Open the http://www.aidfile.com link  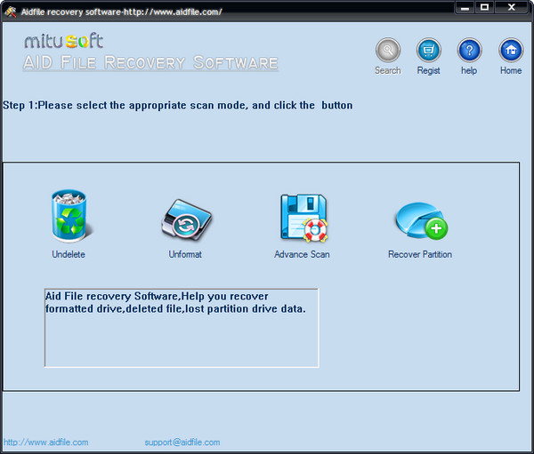point(46,442)
